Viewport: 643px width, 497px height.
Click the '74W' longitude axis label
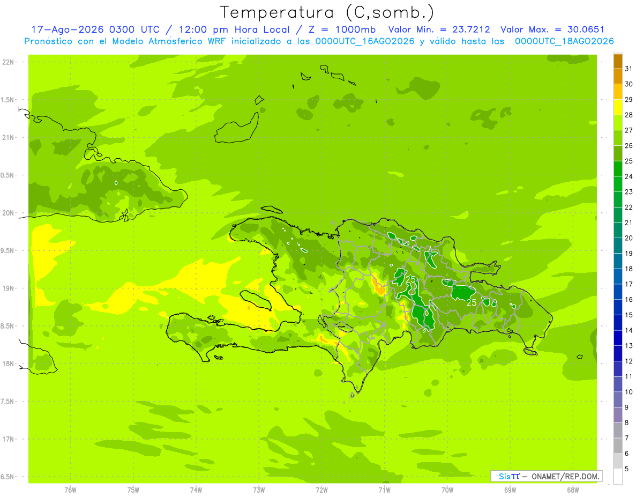pos(196,490)
